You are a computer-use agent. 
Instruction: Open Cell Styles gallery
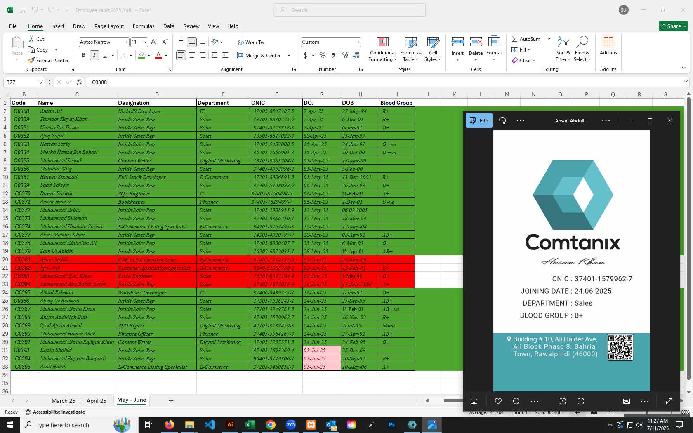click(x=433, y=49)
